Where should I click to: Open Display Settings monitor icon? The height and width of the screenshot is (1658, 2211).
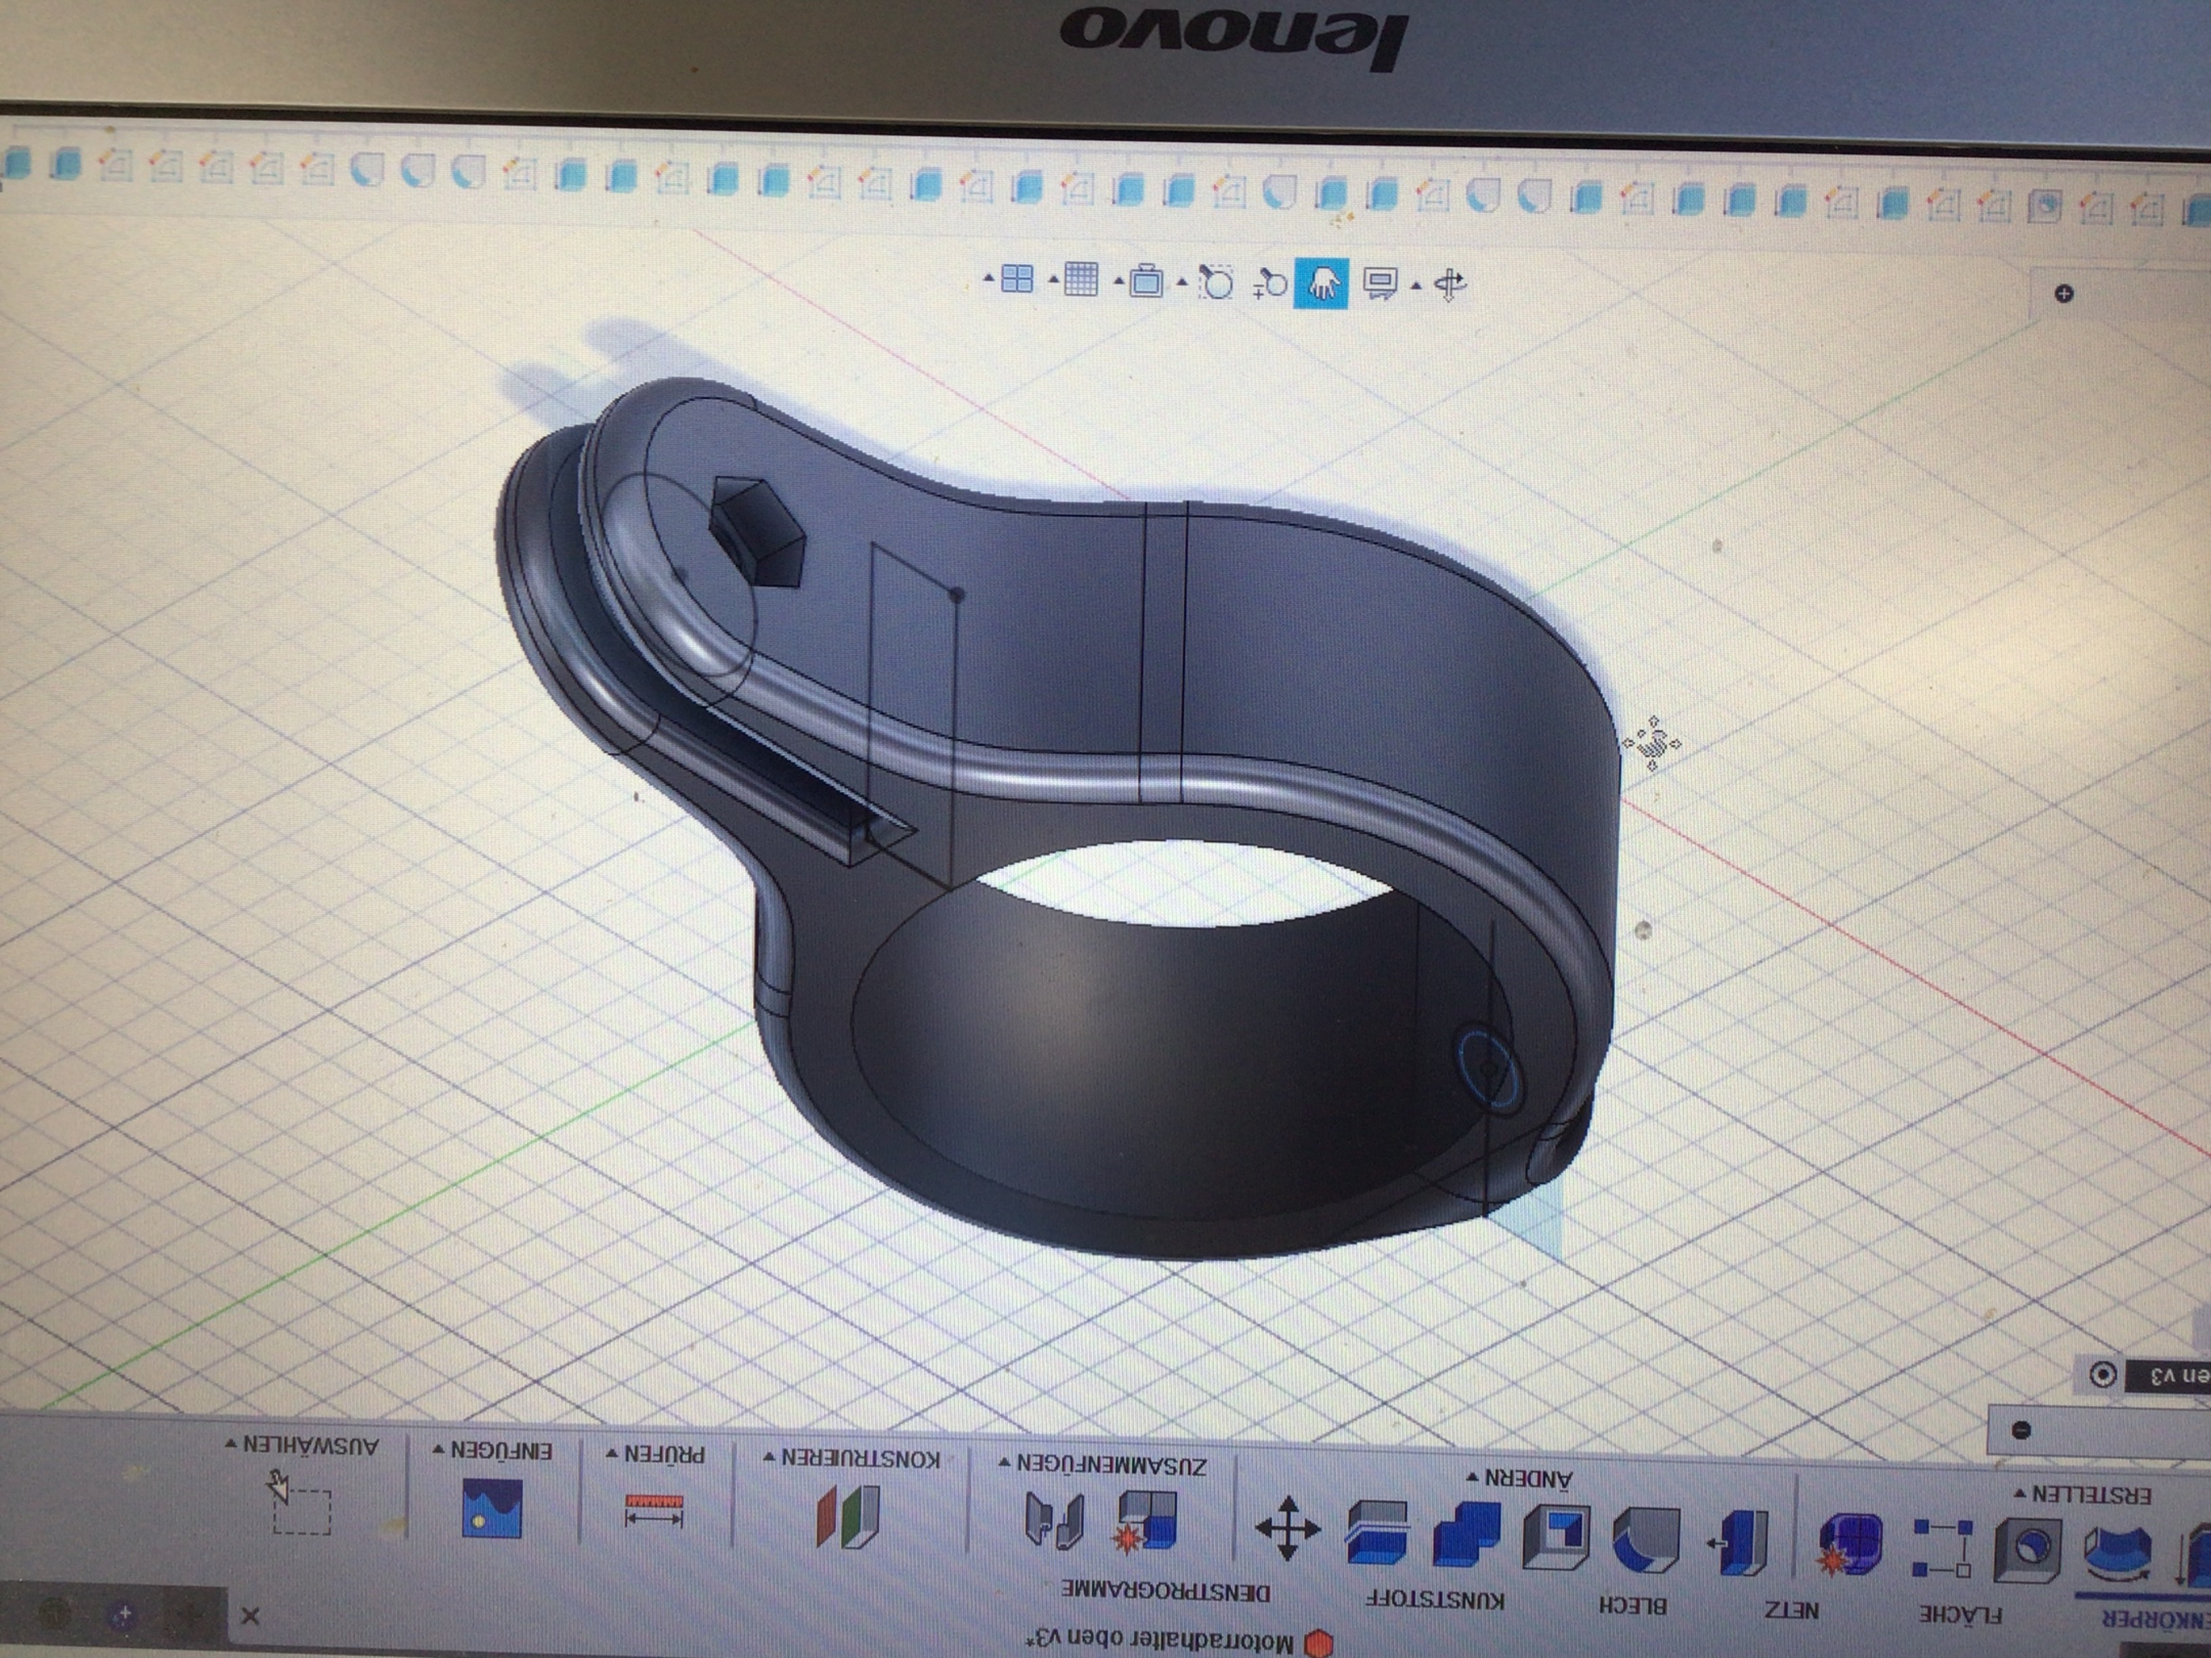pyautogui.click(x=1146, y=282)
